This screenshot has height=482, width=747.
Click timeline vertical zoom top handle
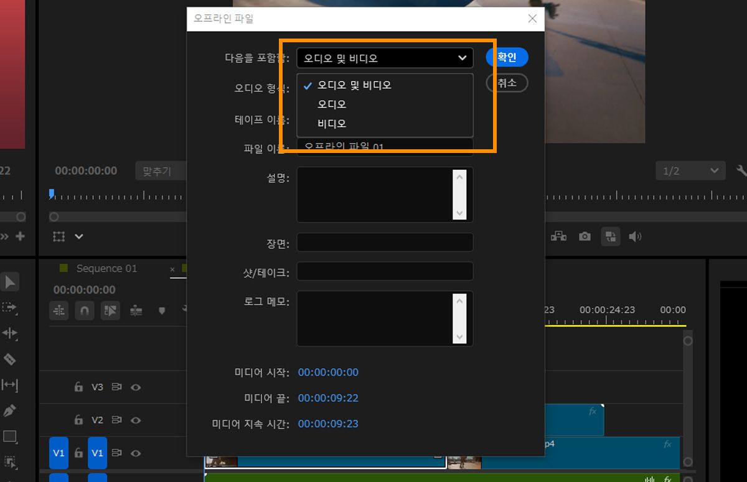click(688, 341)
